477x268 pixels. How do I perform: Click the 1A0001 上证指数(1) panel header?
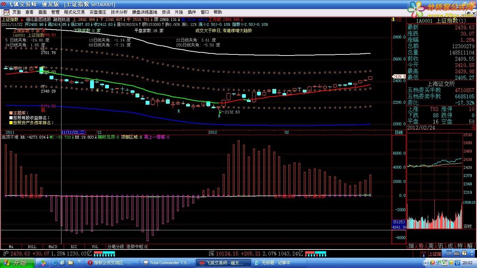coord(441,21)
